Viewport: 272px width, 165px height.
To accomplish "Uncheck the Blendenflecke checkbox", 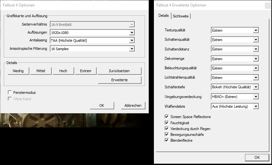I will [167, 140].
